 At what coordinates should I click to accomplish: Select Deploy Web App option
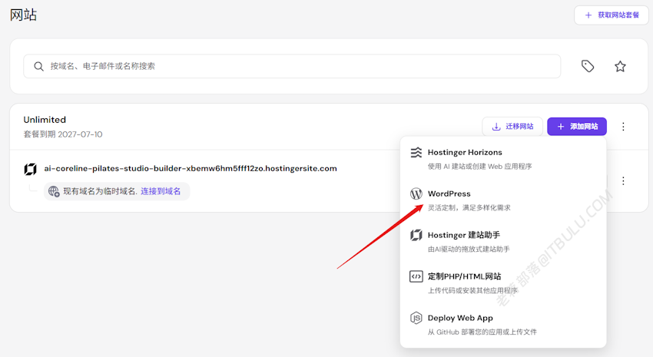[503, 325]
